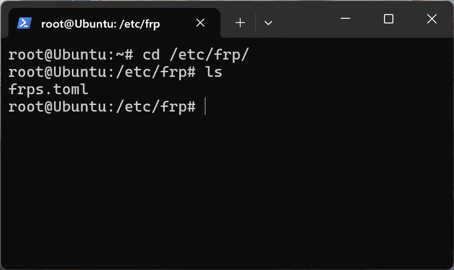Maximize the terminal window
Viewport: 454px width, 270px height.
coord(389,19)
